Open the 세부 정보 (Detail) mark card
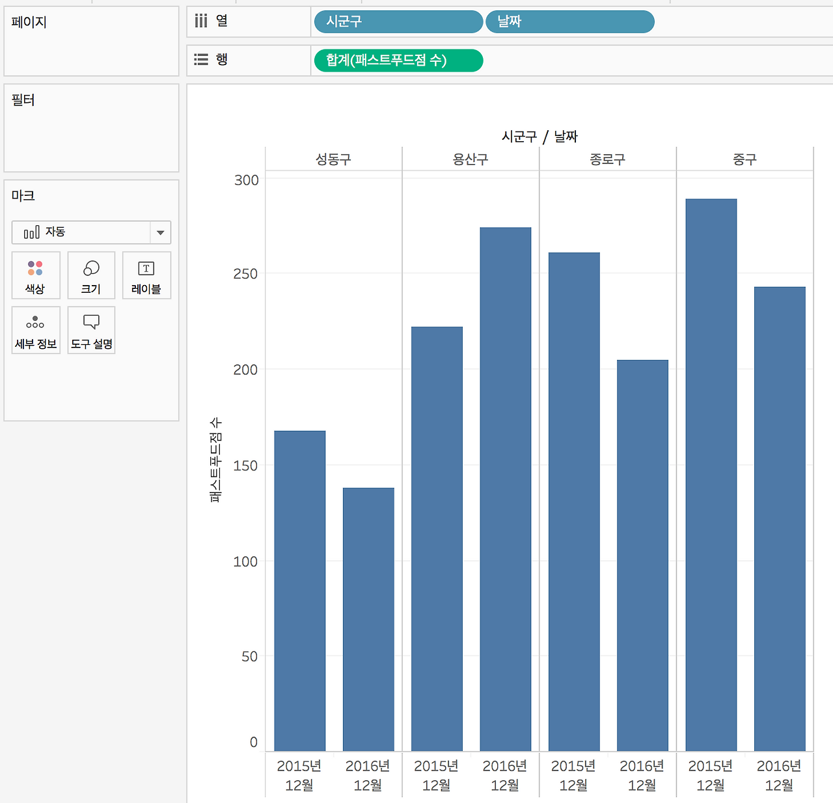 [36, 330]
